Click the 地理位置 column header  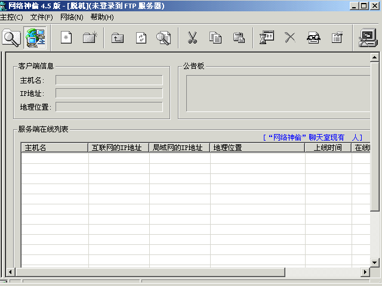(257, 148)
